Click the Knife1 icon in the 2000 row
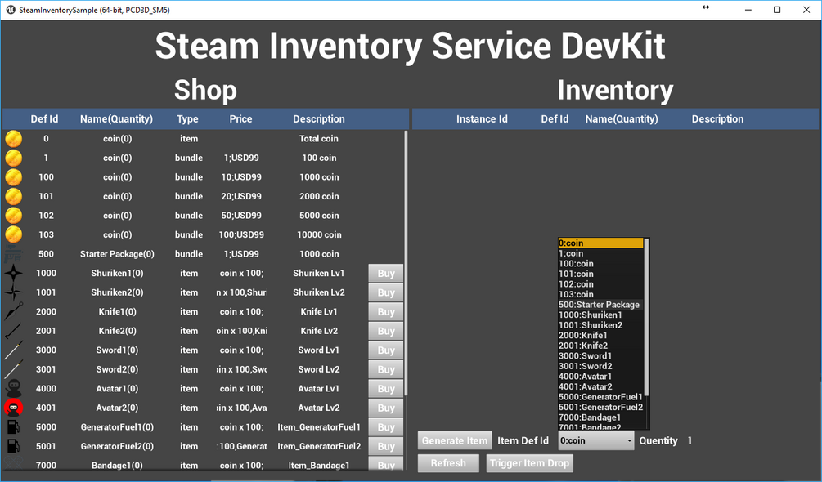822x482 pixels. click(x=14, y=312)
